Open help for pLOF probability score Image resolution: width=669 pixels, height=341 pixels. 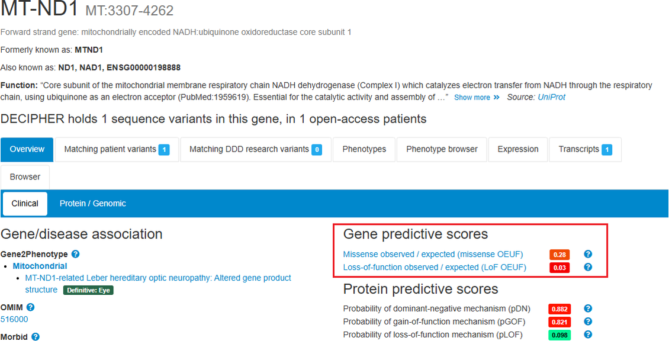click(588, 334)
